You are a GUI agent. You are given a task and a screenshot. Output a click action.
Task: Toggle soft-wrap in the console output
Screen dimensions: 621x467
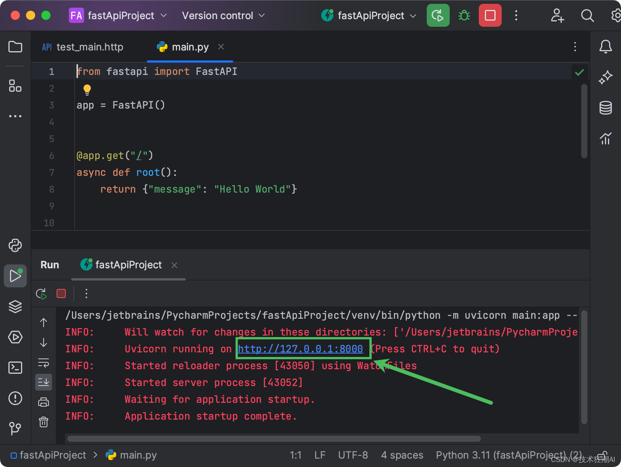click(44, 363)
